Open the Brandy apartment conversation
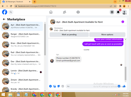The width and height of the screenshot is (131, 97). pos(22,89)
